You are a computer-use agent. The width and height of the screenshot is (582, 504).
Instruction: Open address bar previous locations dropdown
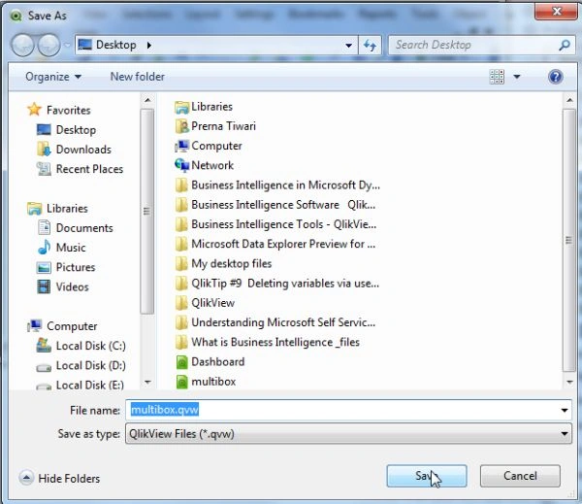(348, 46)
